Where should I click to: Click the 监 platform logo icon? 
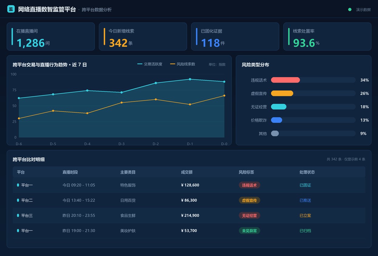pos(11,9)
